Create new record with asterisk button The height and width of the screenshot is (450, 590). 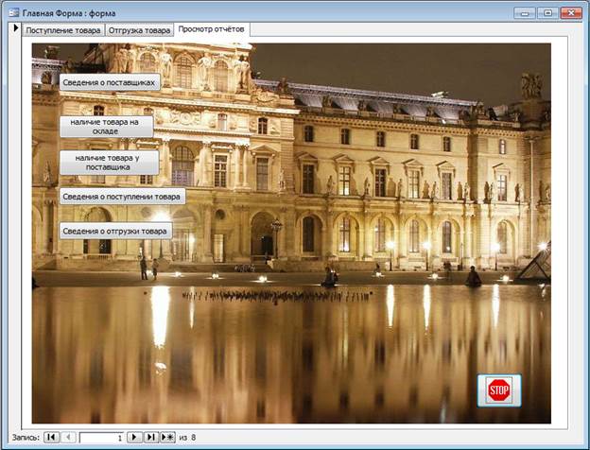(167, 437)
